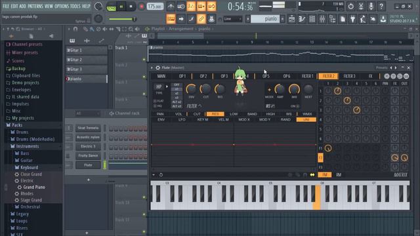This screenshot has height=236, width=420.
Task: Expand the My projects folder
Action: click(x=23, y=118)
